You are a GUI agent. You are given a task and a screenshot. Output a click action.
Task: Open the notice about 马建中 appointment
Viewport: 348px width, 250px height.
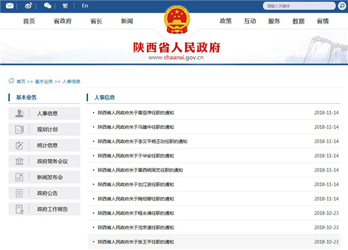[x=136, y=127]
